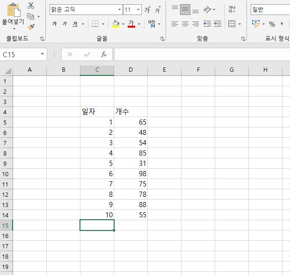
Task: Apply yellow fill color bucket
Action: pos(116,24)
